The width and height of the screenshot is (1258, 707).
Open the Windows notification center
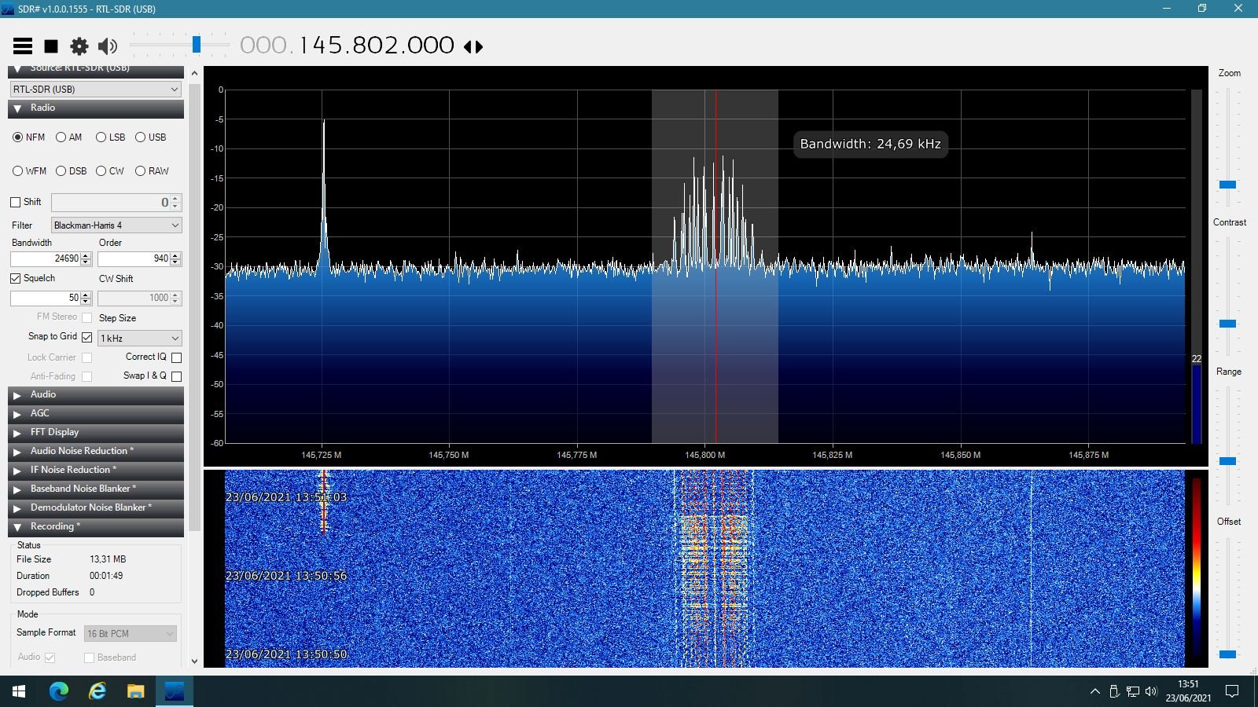(x=1233, y=691)
